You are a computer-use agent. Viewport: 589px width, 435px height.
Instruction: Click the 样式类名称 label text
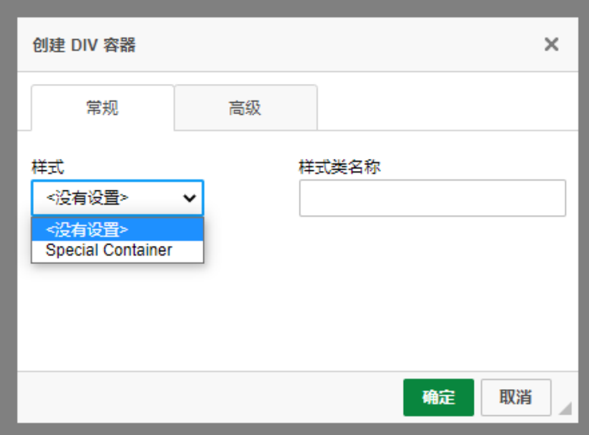point(339,167)
